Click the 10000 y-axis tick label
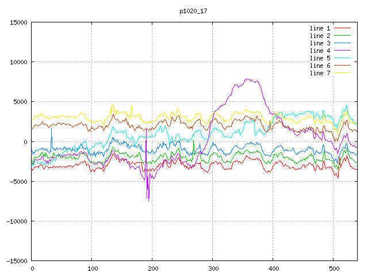The image size is (368, 276). pos(18,62)
